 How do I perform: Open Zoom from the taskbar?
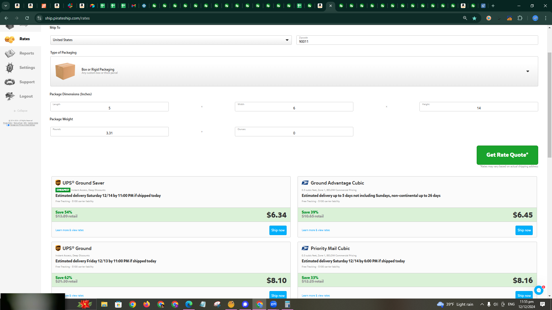coord(273,304)
